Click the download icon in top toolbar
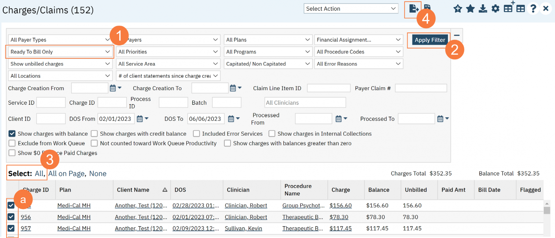The width and height of the screenshot is (555, 238). [x=483, y=9]
